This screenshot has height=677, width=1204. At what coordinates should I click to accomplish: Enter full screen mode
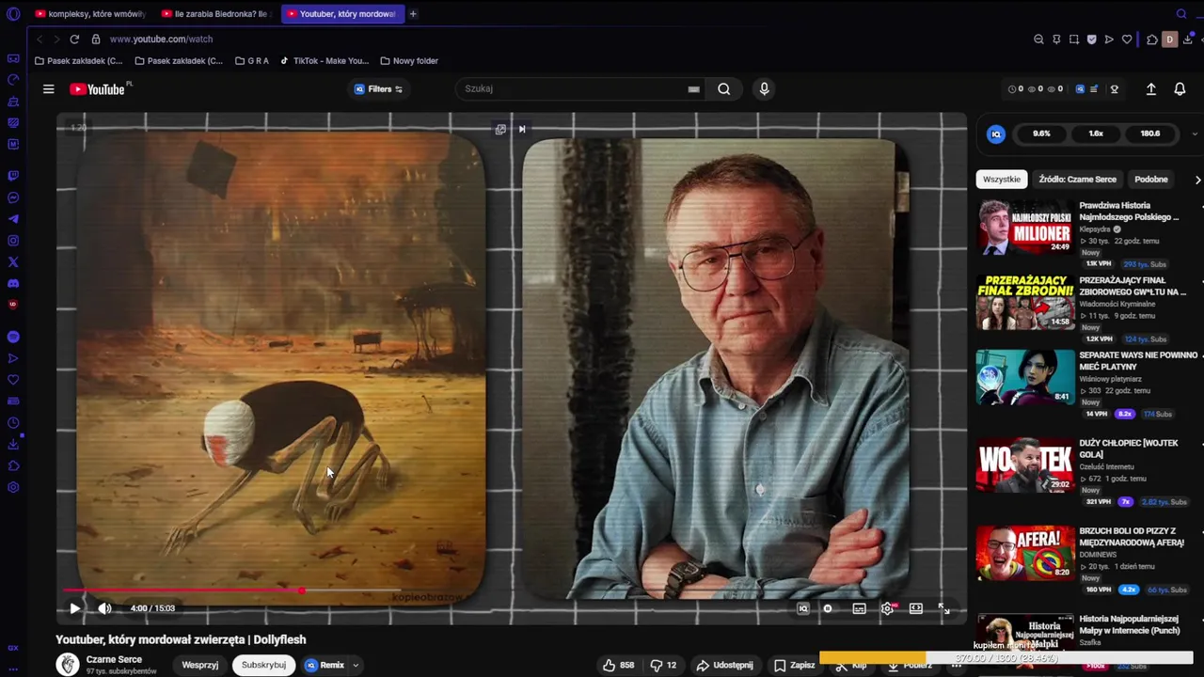[943, 608]
